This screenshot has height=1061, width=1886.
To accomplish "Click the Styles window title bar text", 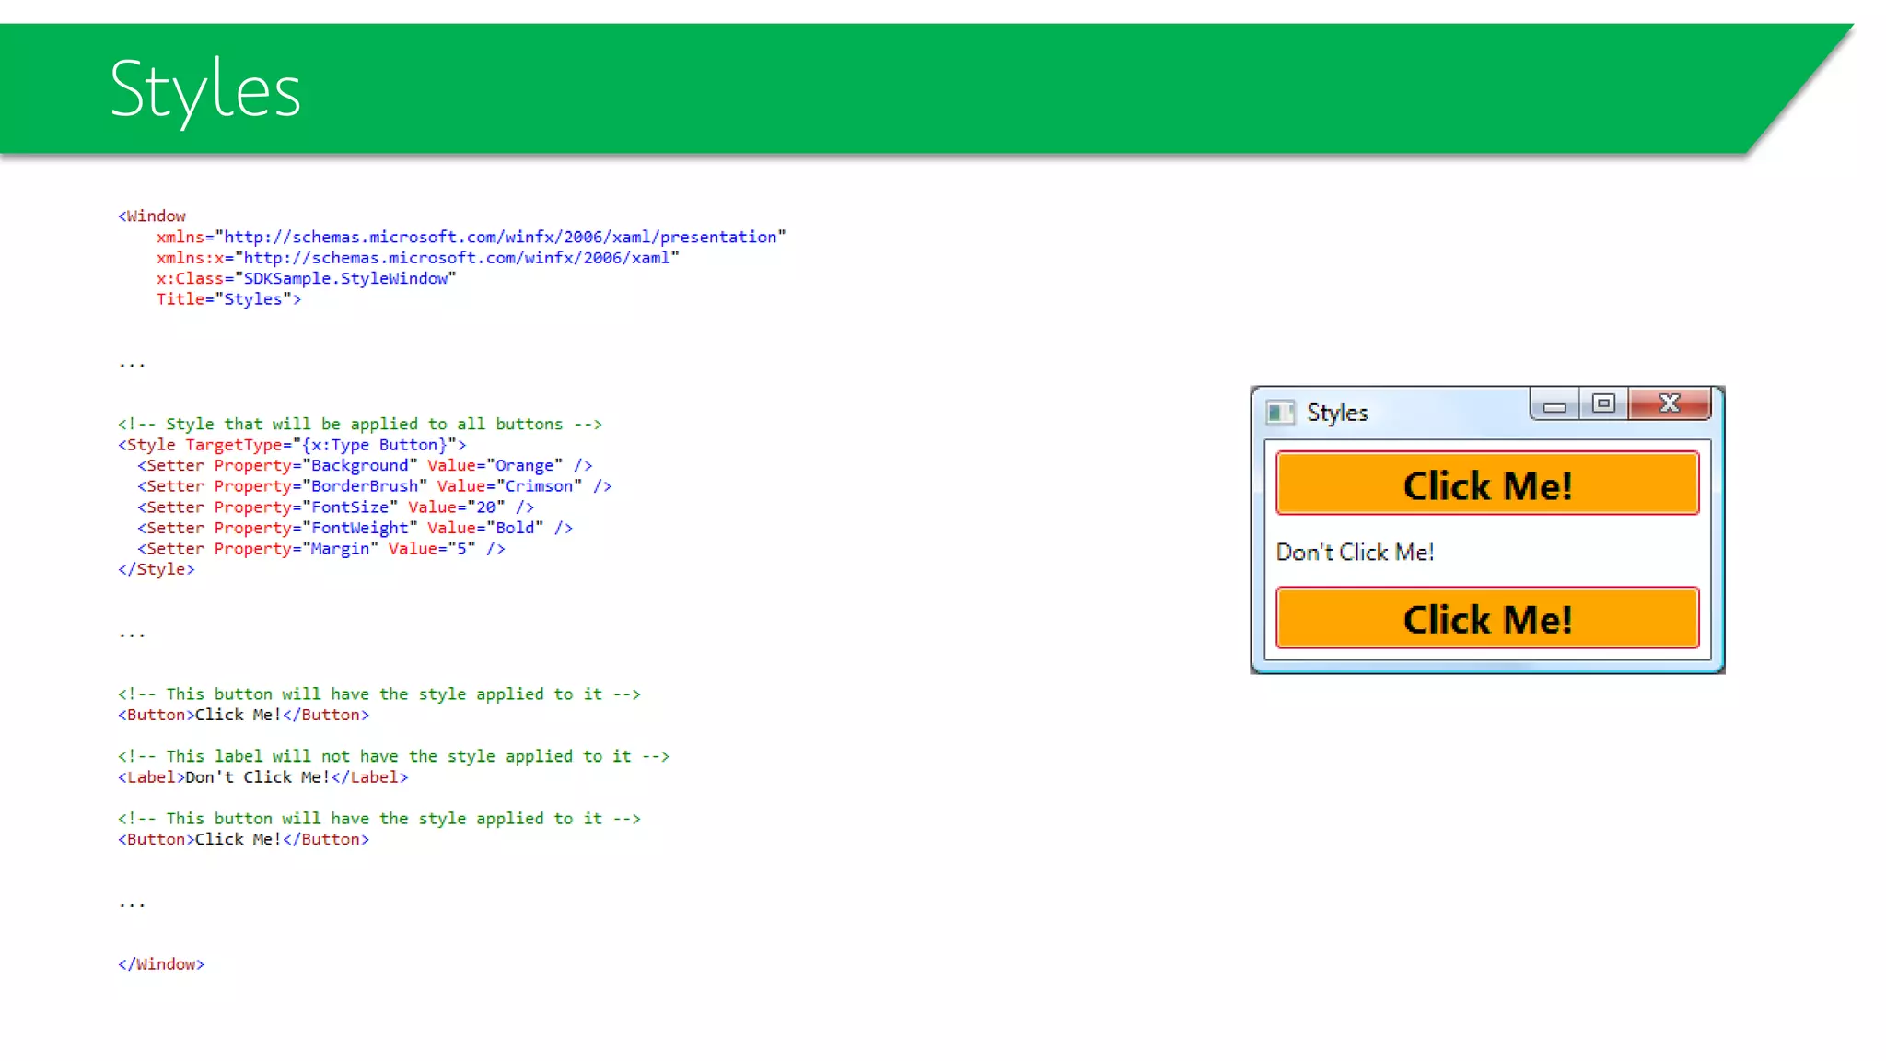I will coord(1337,413).
